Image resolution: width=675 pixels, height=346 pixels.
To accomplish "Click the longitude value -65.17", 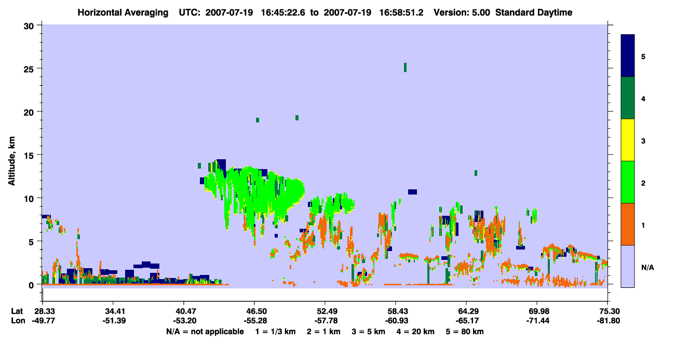I will click(466, 321).
